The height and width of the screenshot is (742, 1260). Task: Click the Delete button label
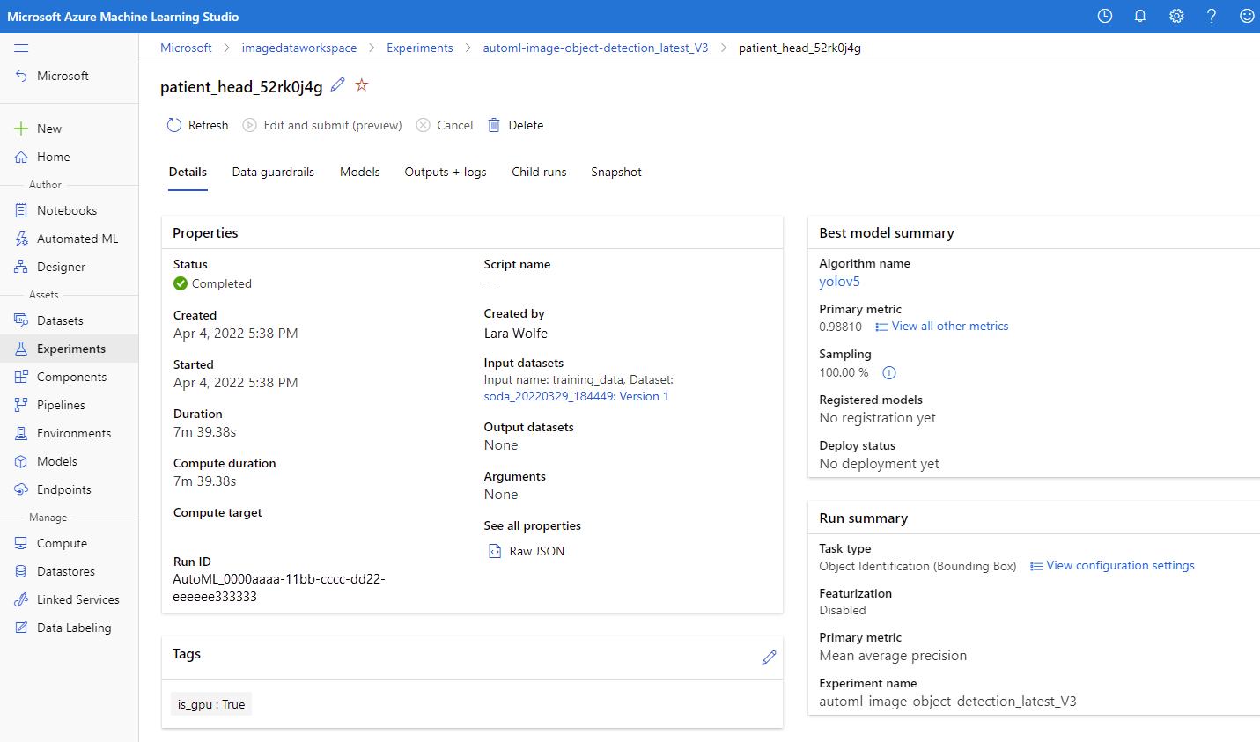(526, 125)
